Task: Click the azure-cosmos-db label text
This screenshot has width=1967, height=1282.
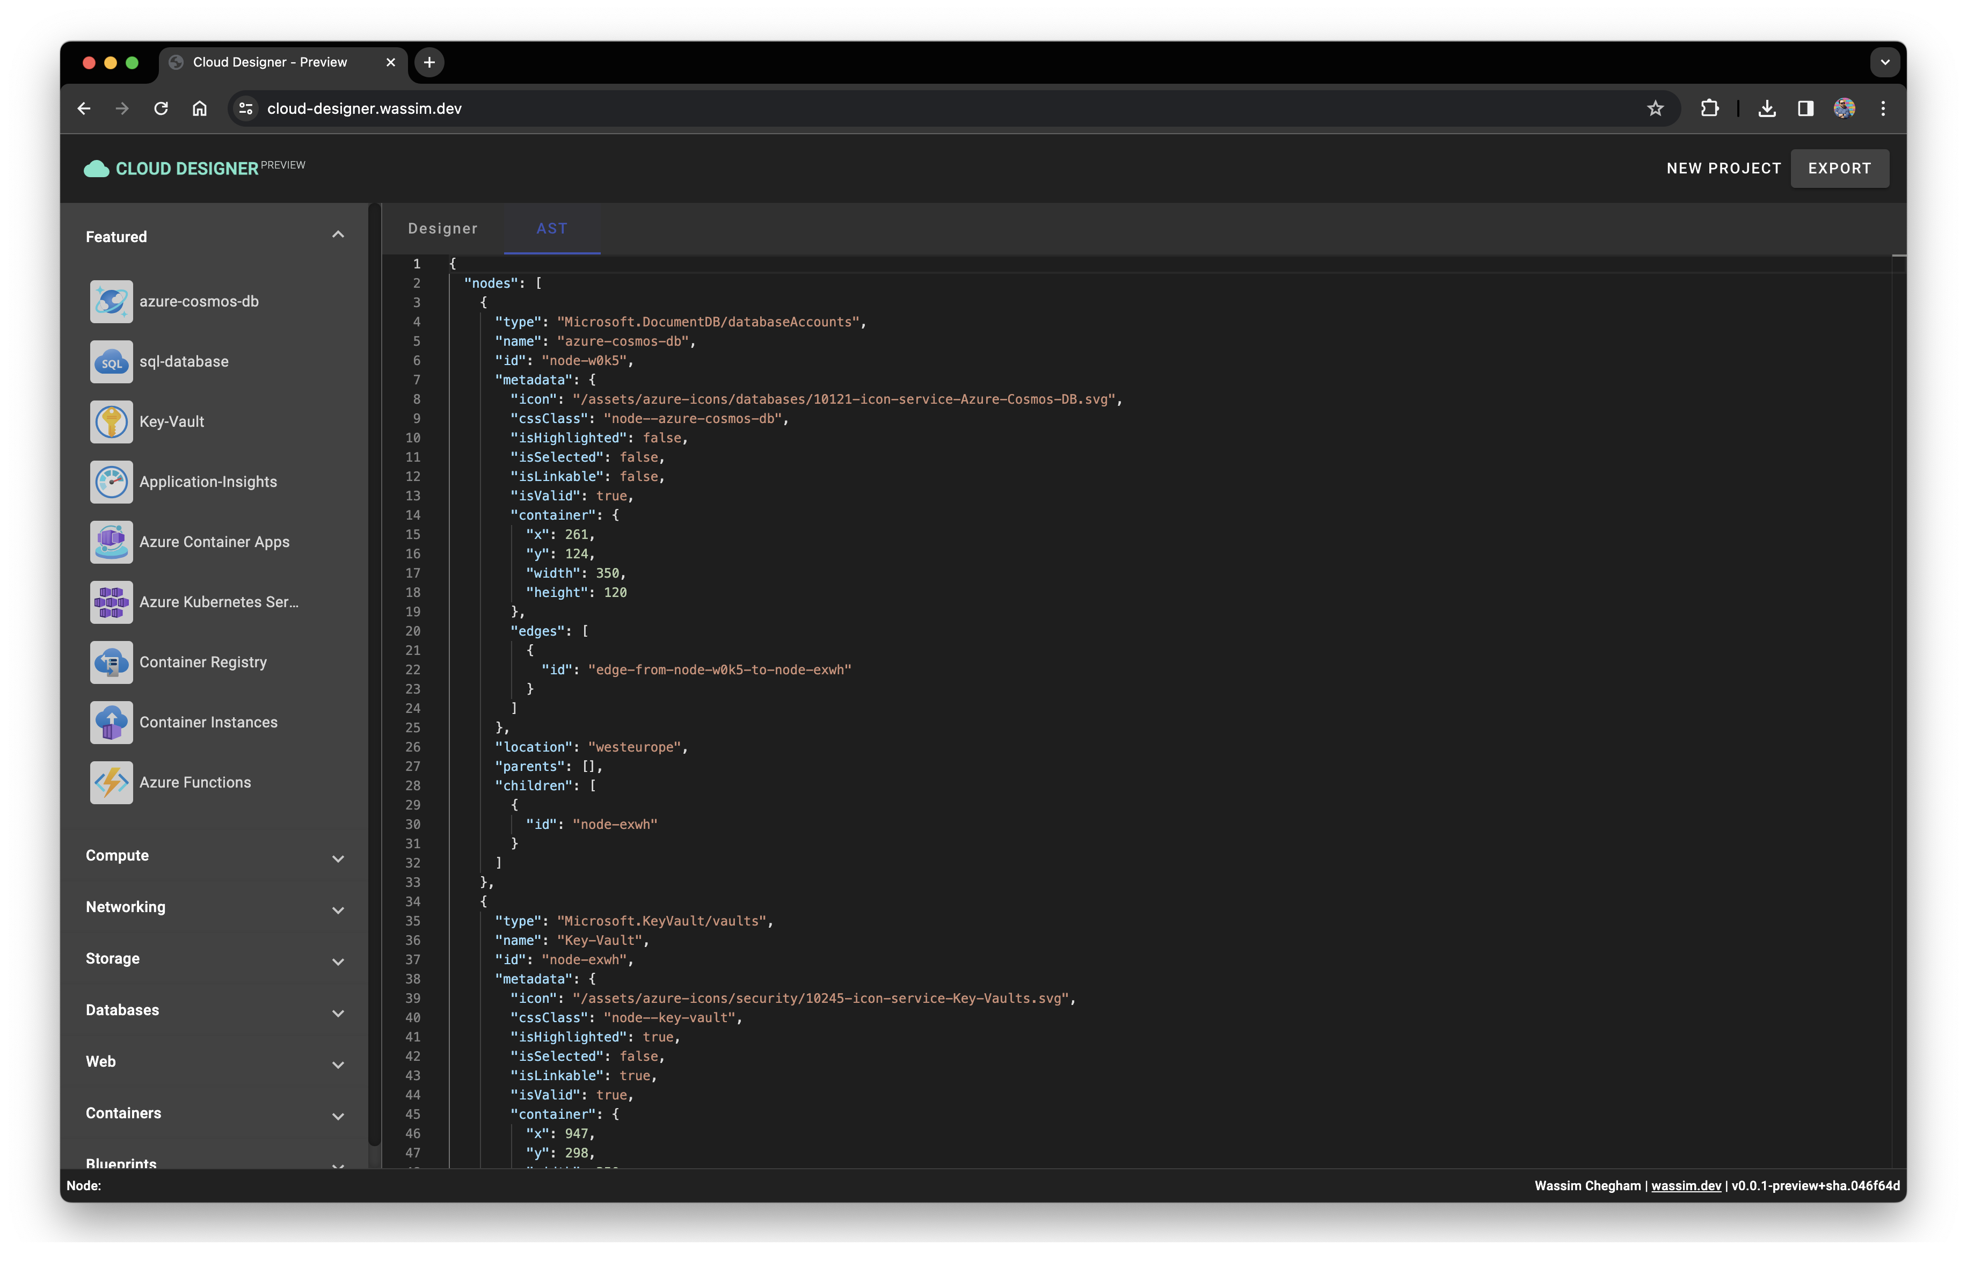Action: pos(199,302)
